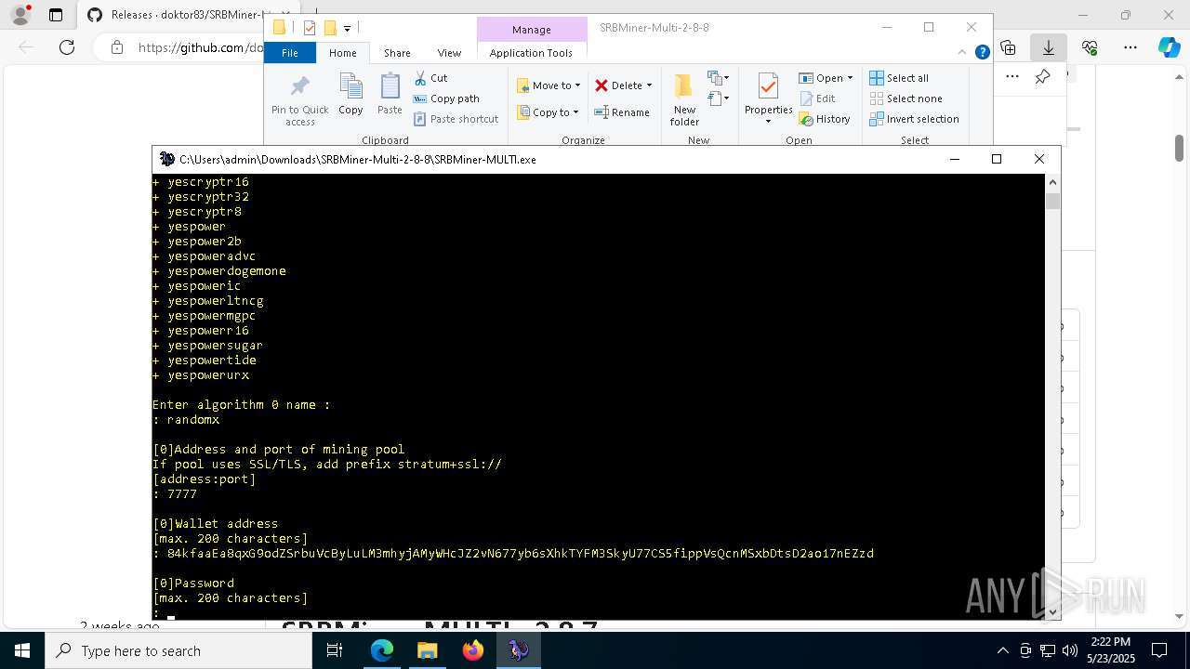The image size is (1190, 669).
Task: Open Explorer Help question mark
Action: (x=982, y=53)
